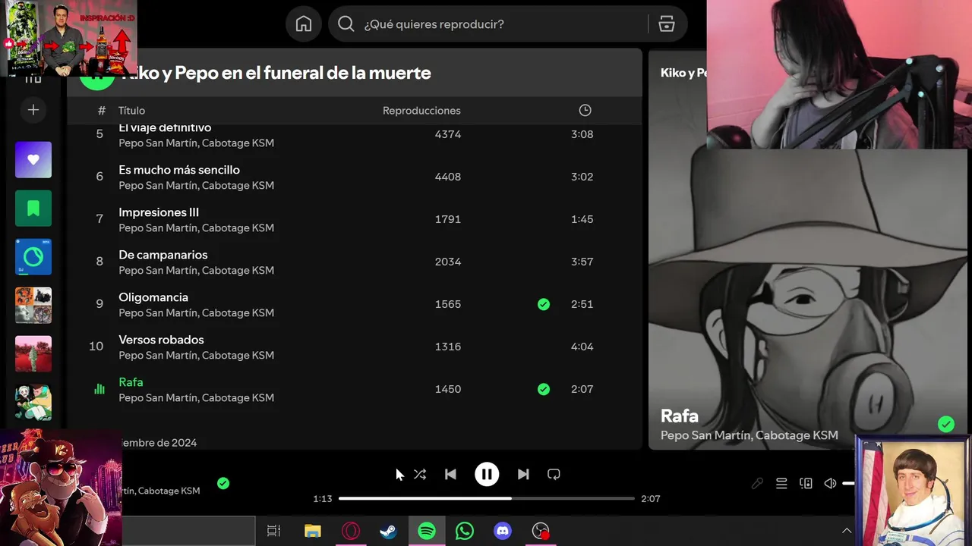This screenshot has height=546, width=972.
Task: Toggle saved checkmark on Oligomancia row
Action: 544,304
